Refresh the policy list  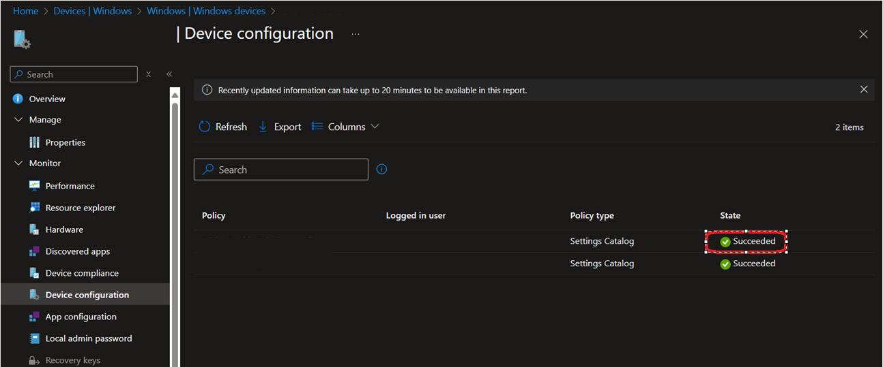click(x=222, y=127)
